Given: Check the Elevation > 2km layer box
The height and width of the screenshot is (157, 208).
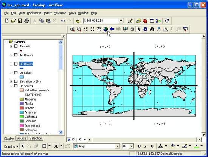Looking at the screenshot, I should click(16, 81).
